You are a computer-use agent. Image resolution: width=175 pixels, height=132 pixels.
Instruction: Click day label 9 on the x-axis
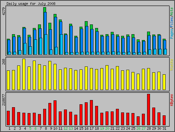pyautogui.click(x=51, y=128)
